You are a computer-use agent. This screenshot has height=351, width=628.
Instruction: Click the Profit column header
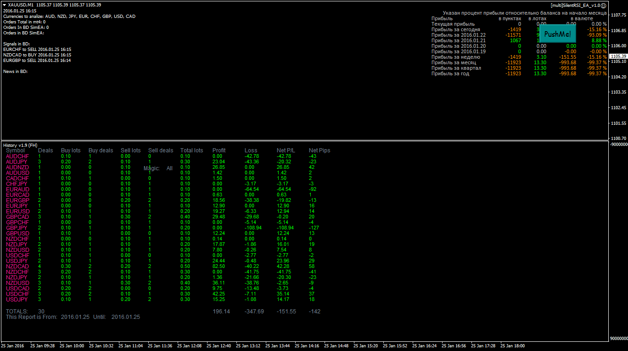pyautogui.click(x=219, y=150)
